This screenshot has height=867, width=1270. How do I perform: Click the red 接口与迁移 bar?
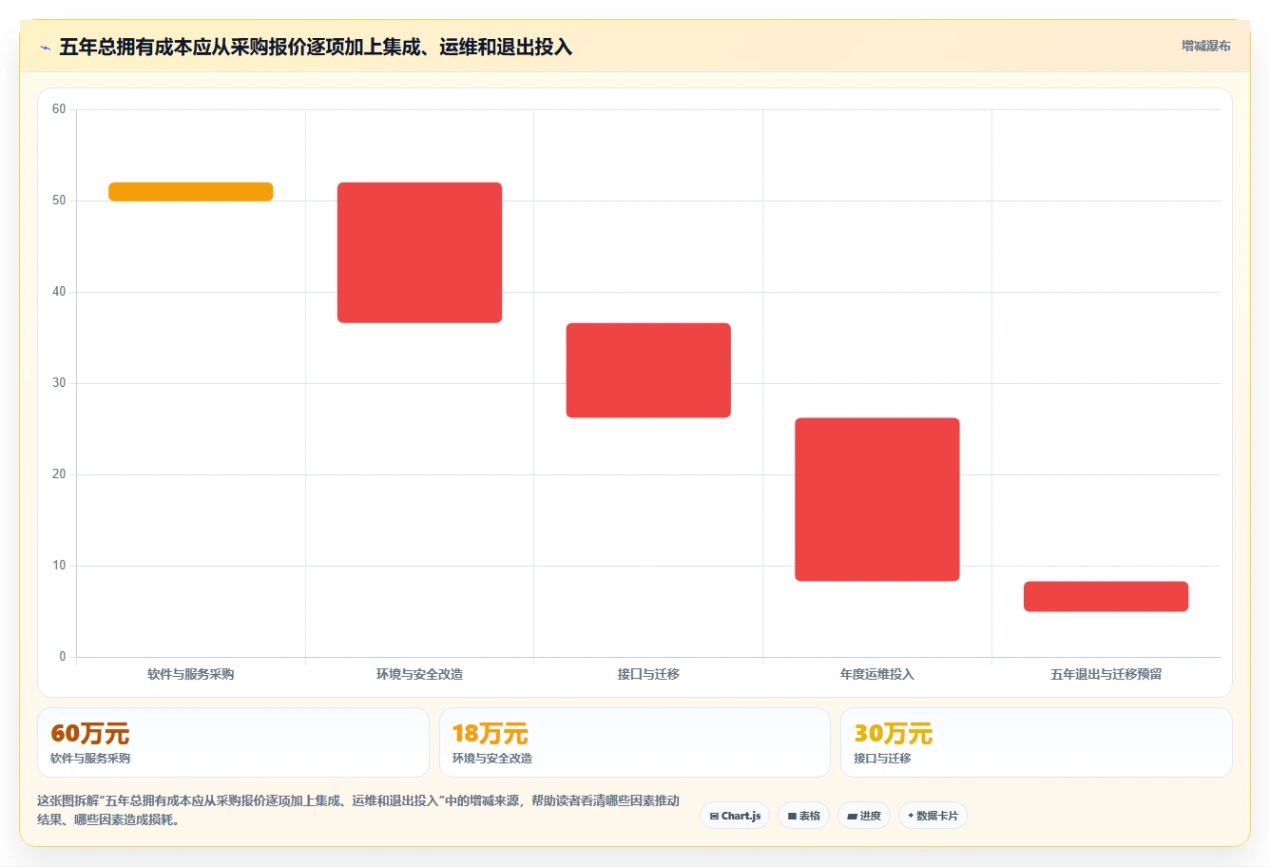tap(648, 371)
